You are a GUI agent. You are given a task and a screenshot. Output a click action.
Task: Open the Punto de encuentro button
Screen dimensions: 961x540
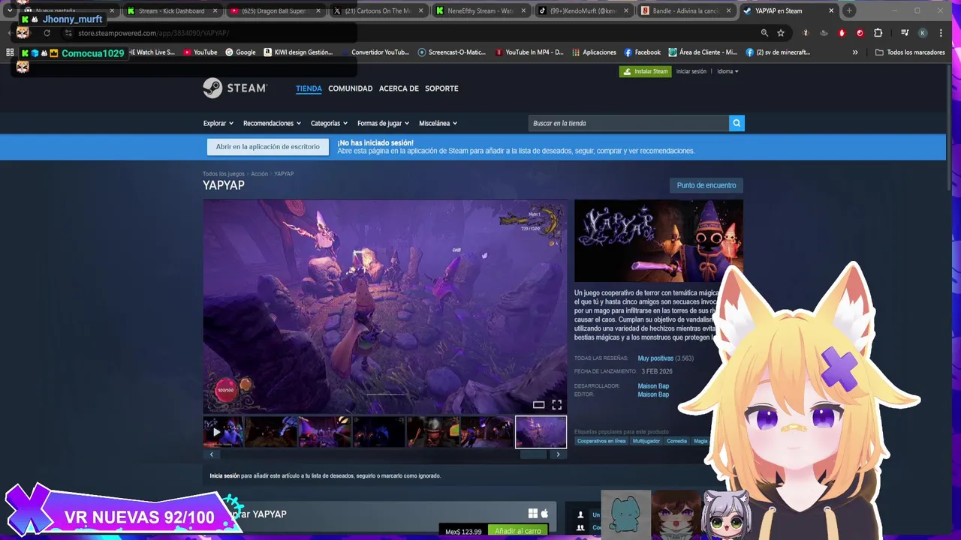[x=706, y=185]
